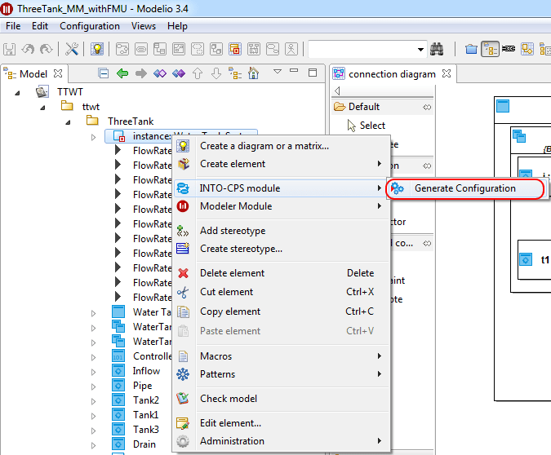Viewport: 551px width, 455px height.
Task: Minimize the Model panel
Action: (x=294, y=71)
